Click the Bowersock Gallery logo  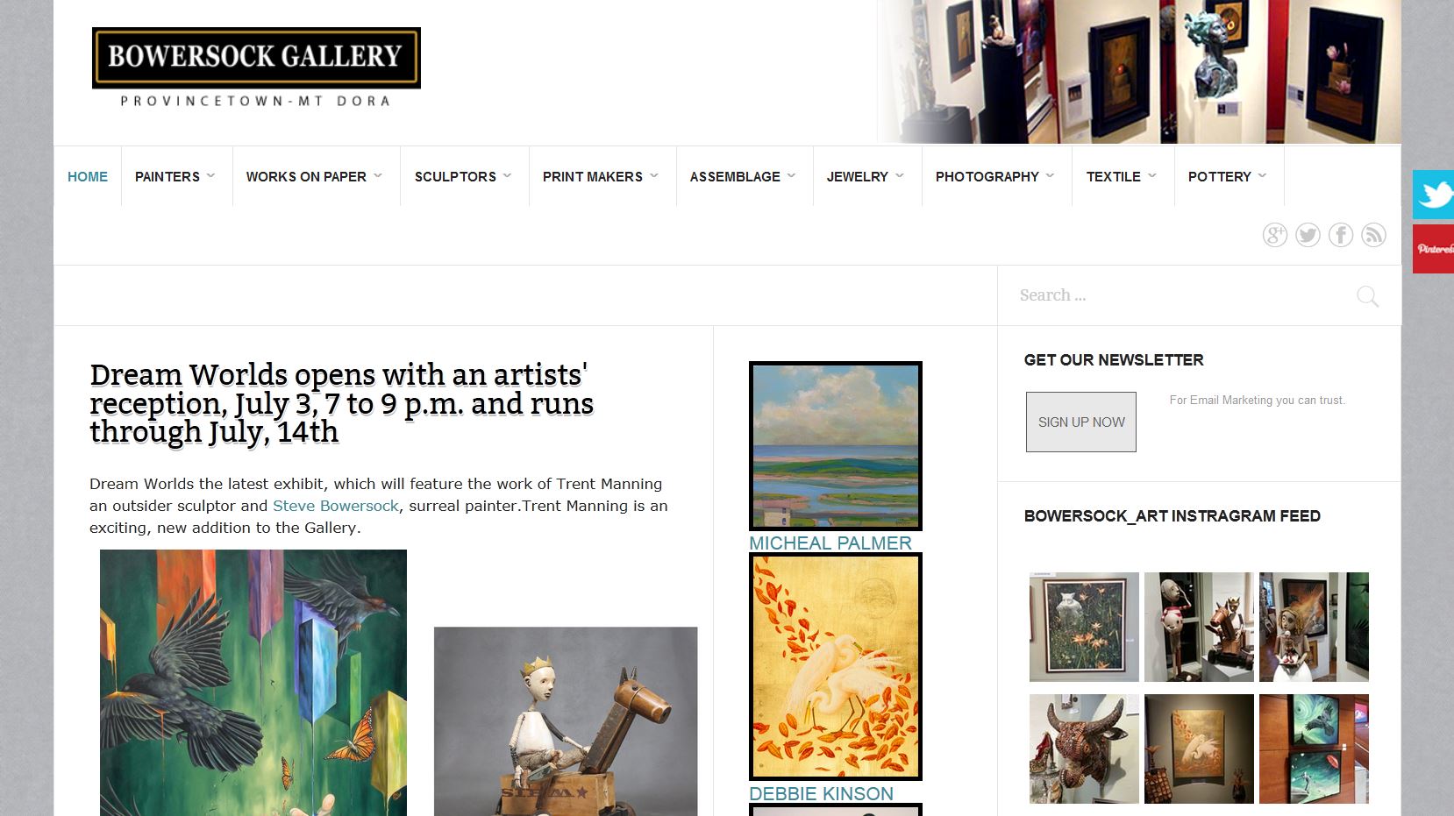(256, 67)
